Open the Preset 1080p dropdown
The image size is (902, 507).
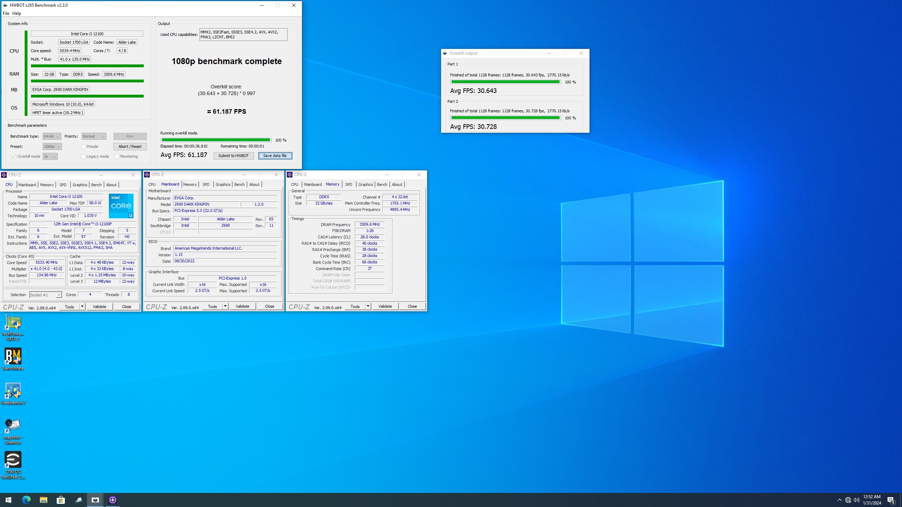52,146
